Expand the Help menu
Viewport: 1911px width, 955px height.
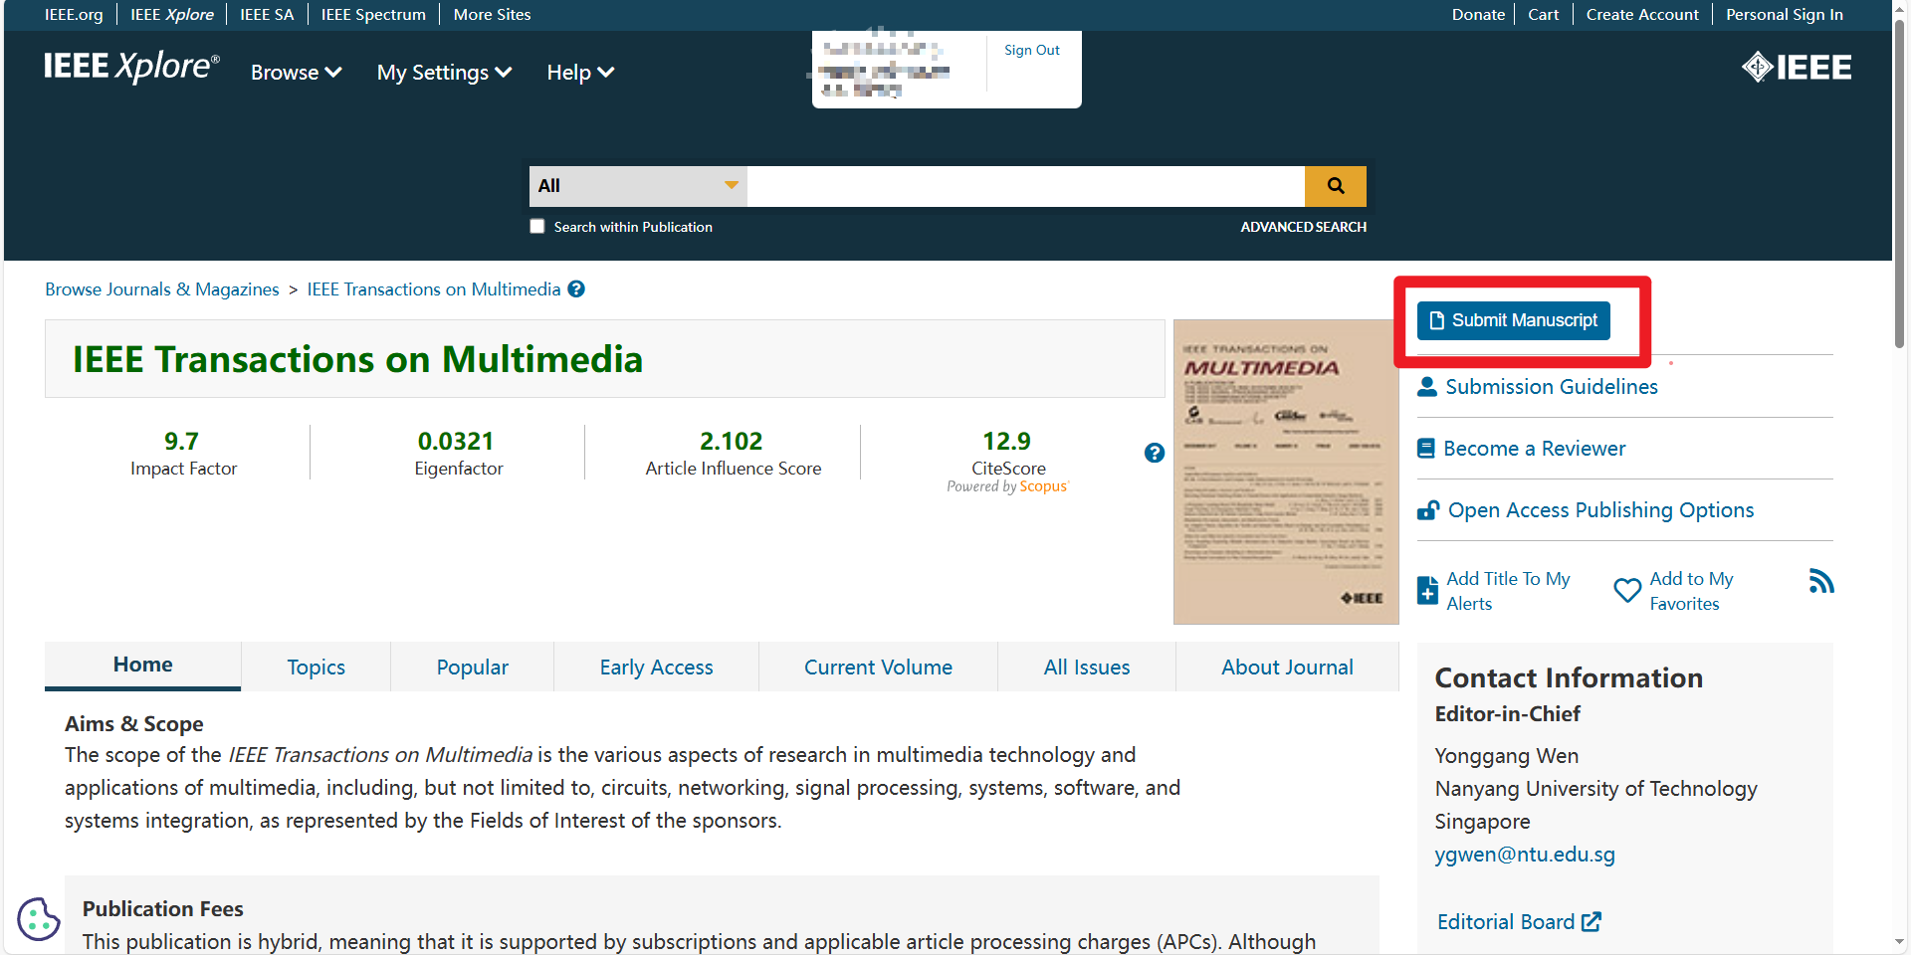tap(580, 73)
